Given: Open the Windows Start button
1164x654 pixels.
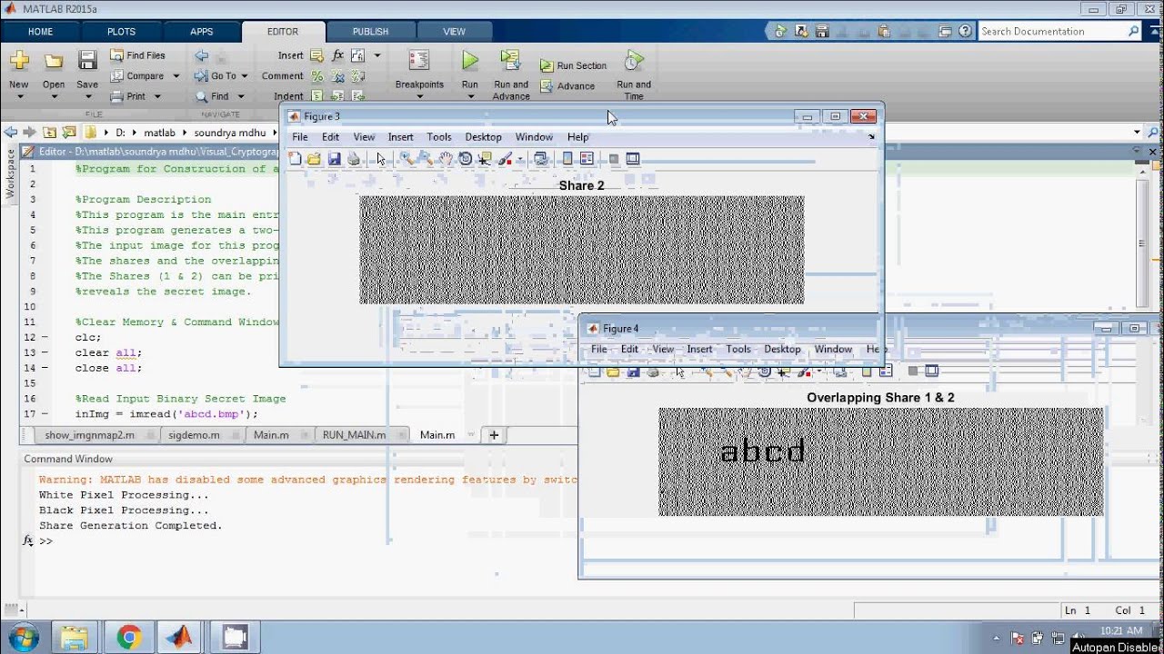Looking at the screenshot, I should pyautogui.click(x=22, y=637).
